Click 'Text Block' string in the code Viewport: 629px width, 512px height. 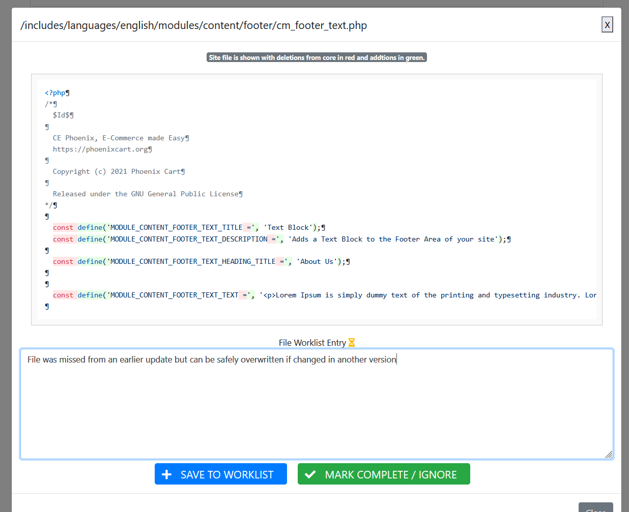(288, 227)
